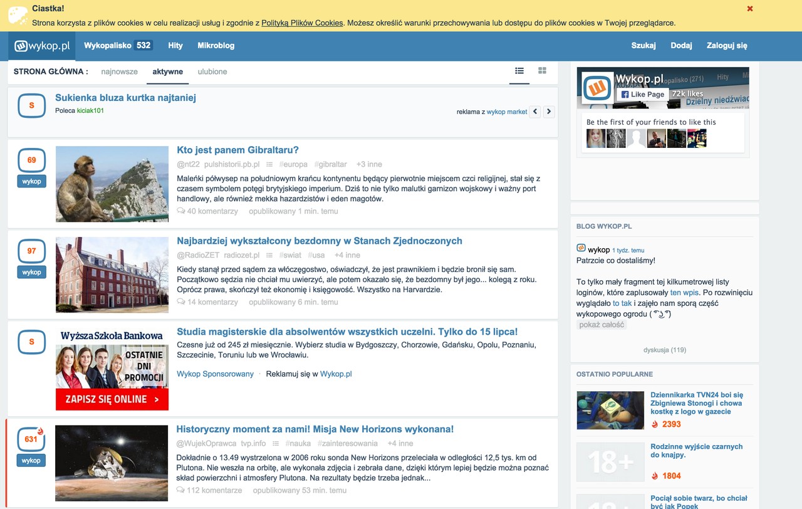Viewport: 802px width, 509px height.
Task: Open the Hity tab
Action: (175, 46)
